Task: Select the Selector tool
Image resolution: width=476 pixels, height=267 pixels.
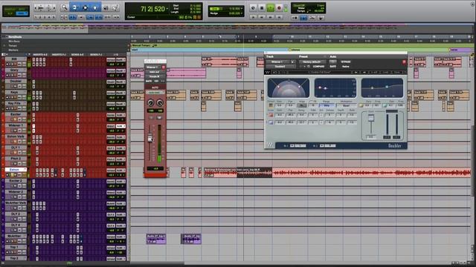Action: pyautogui.click(x=86, y=7)
